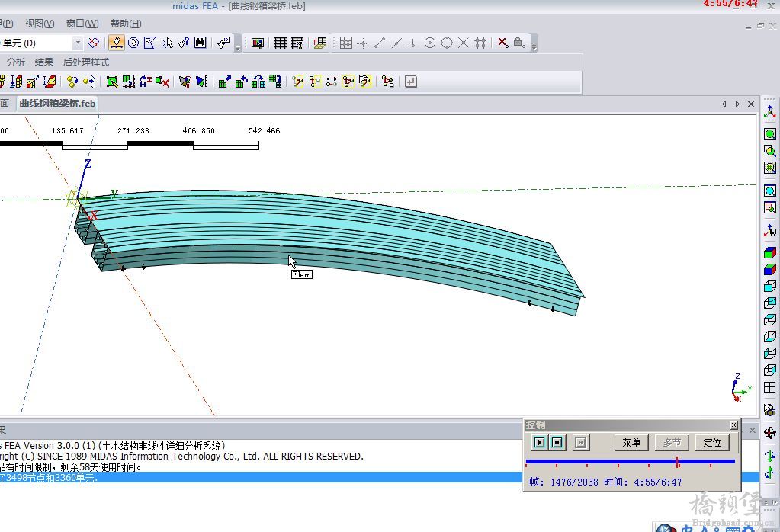Click the zoom fit green magnifier icon
Image resolution: width=780 pixels, height=532 pixels.
(x=769, y=134)
